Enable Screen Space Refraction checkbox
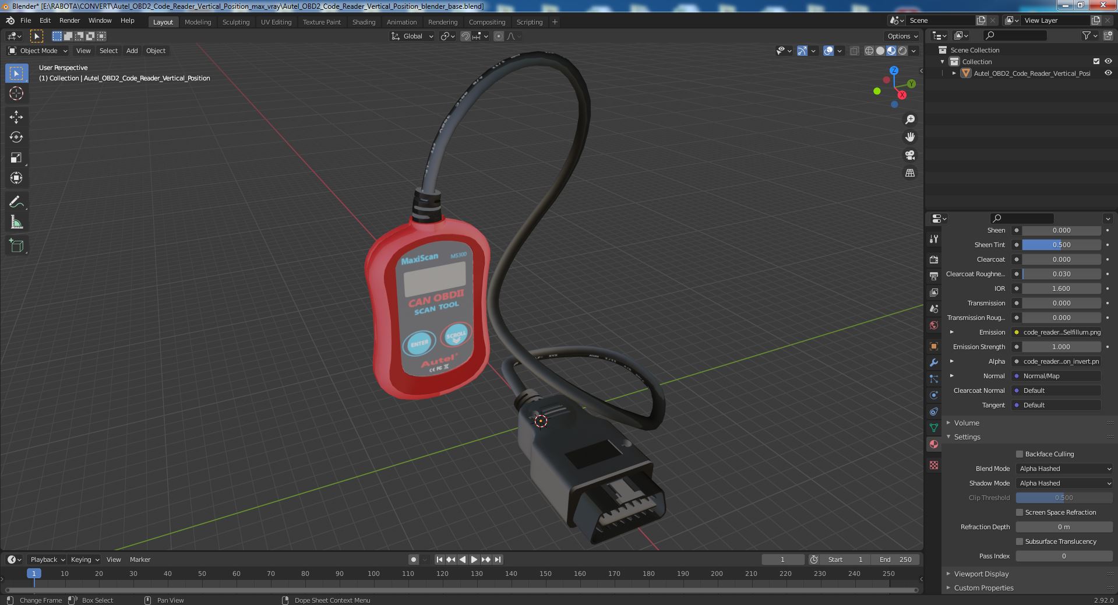The height and width of the screenshot is (605, 1118). (1020, 512)
